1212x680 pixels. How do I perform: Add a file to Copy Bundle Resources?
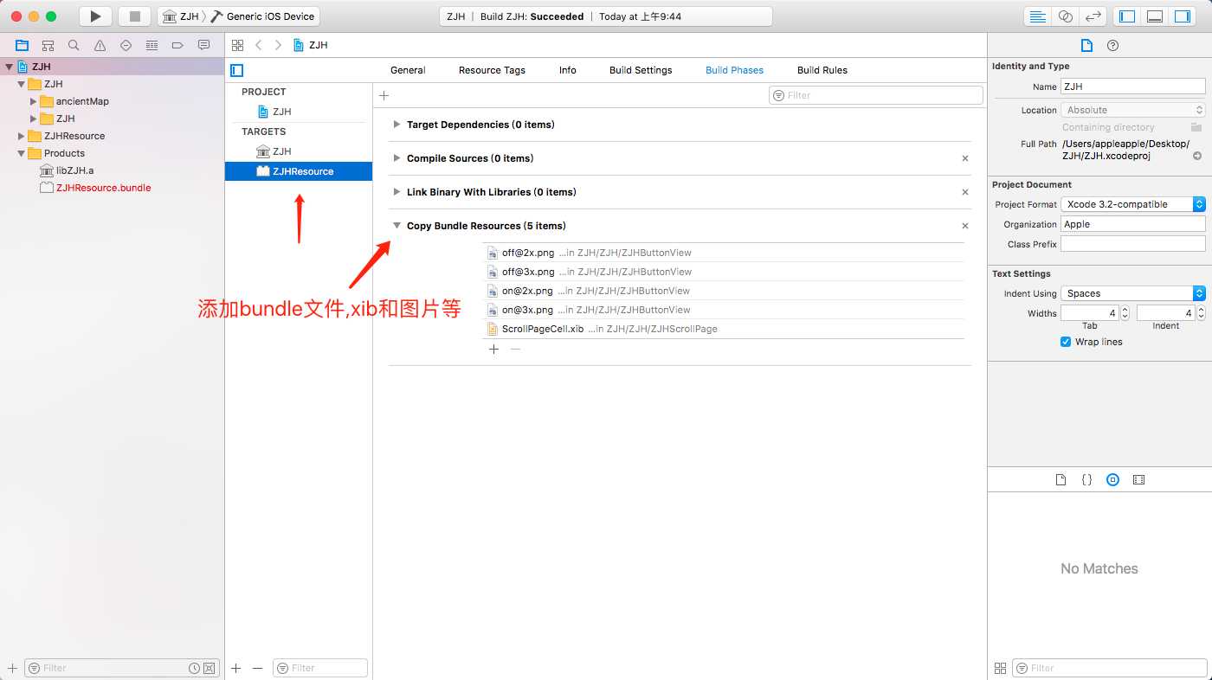tap(493, 350)
